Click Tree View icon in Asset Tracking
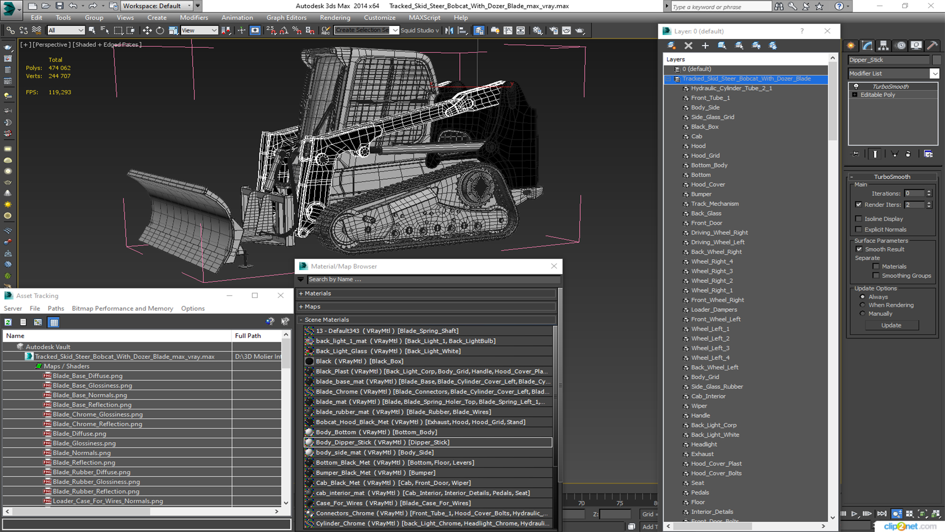The height and width of the screenshot is (532, 945). point(38,322)
